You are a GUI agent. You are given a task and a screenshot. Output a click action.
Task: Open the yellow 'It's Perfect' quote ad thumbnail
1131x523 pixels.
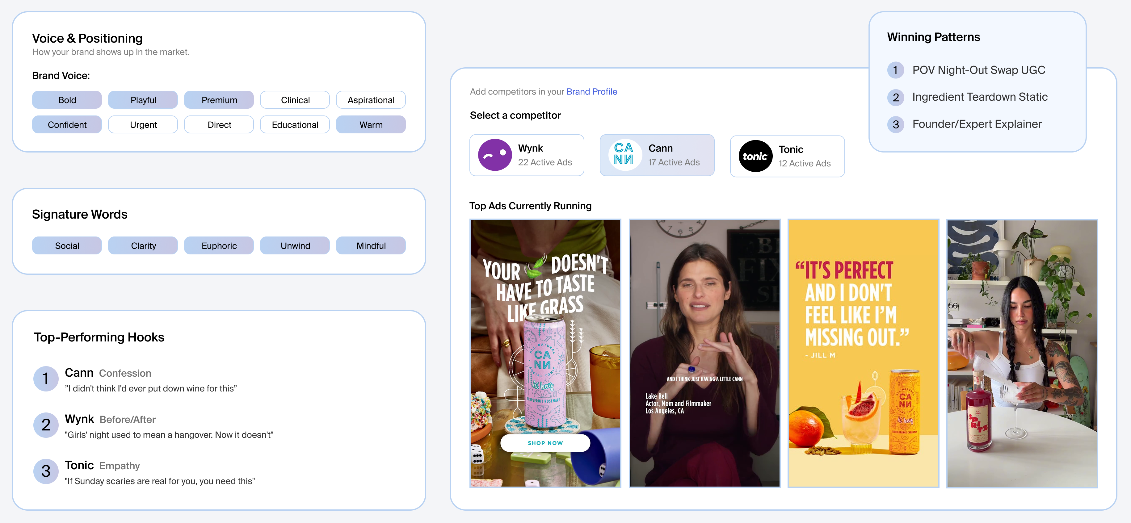(x=864, y=353)
